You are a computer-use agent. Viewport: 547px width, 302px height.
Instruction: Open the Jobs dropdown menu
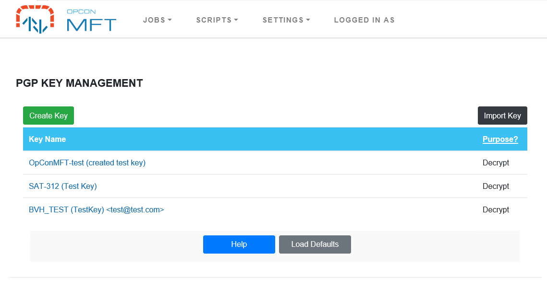pyautogui.click(x=158, y=20)
